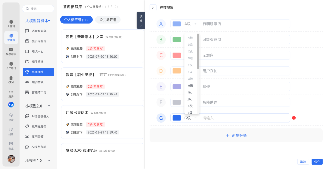Remove the G tag with red minus icon
The height and width of the screenshot is (169, 327).
click(293, 118)
